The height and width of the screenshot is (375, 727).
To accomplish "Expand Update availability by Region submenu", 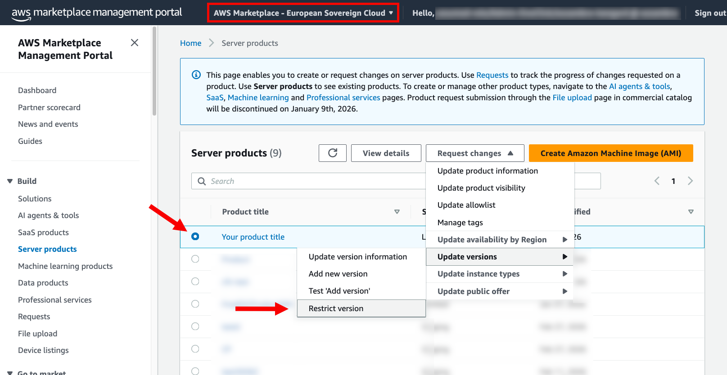I will 500,240.
